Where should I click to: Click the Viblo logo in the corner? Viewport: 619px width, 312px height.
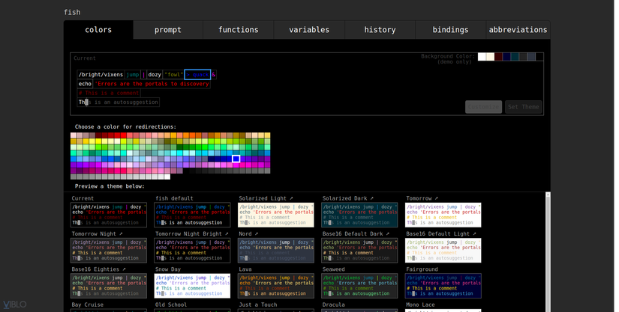click(14, 305)
